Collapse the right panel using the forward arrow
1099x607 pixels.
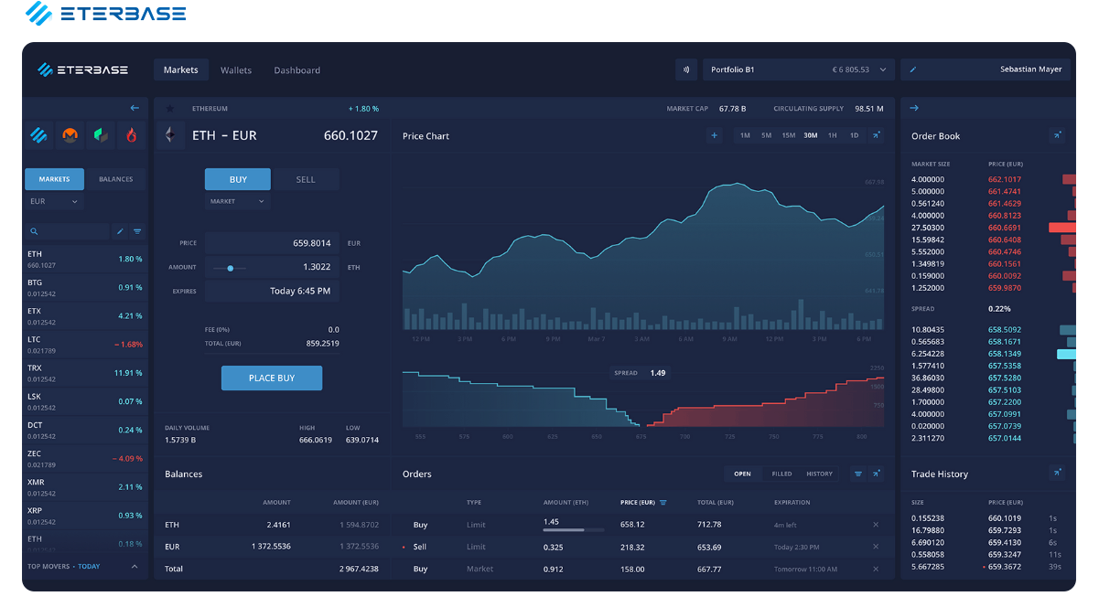914,108
